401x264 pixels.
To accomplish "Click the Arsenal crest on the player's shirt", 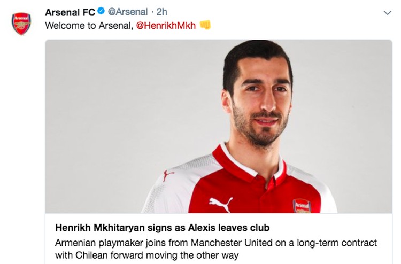I will [x=302, y=206].
